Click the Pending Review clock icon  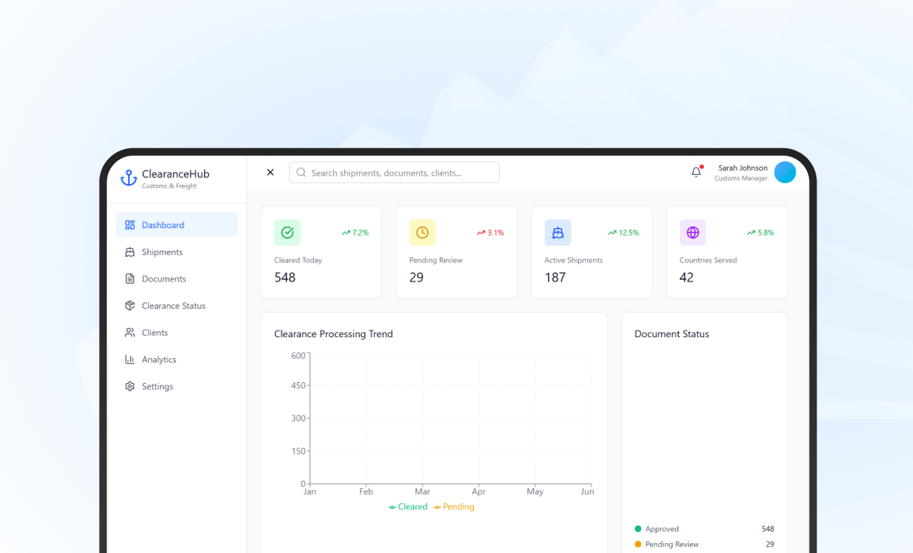click(x=422, y=233)
